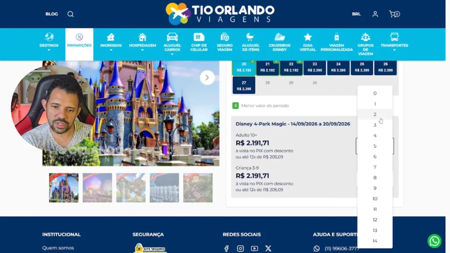
Task: Open the Instagram social icon
Action: tap(240, 249)
